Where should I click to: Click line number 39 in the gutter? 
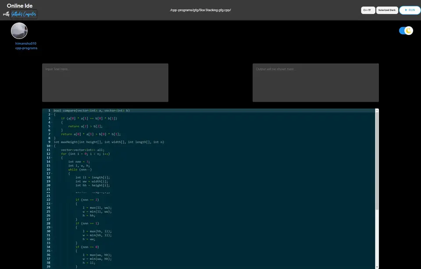(x=48, y=267)
